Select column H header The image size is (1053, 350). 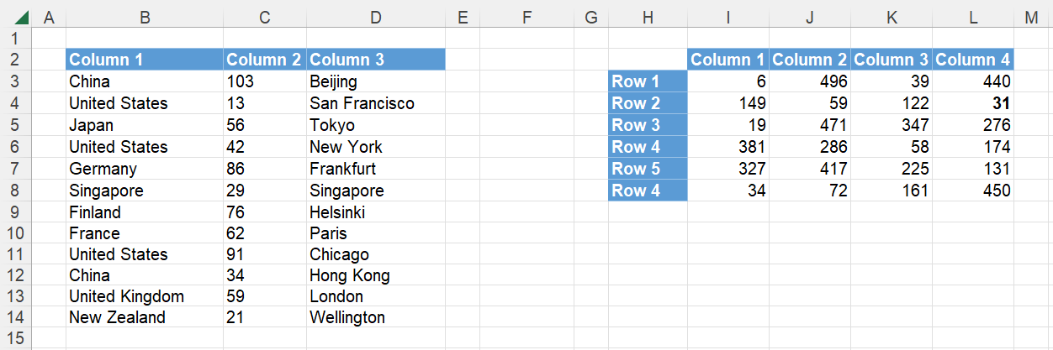pos(647,17)
